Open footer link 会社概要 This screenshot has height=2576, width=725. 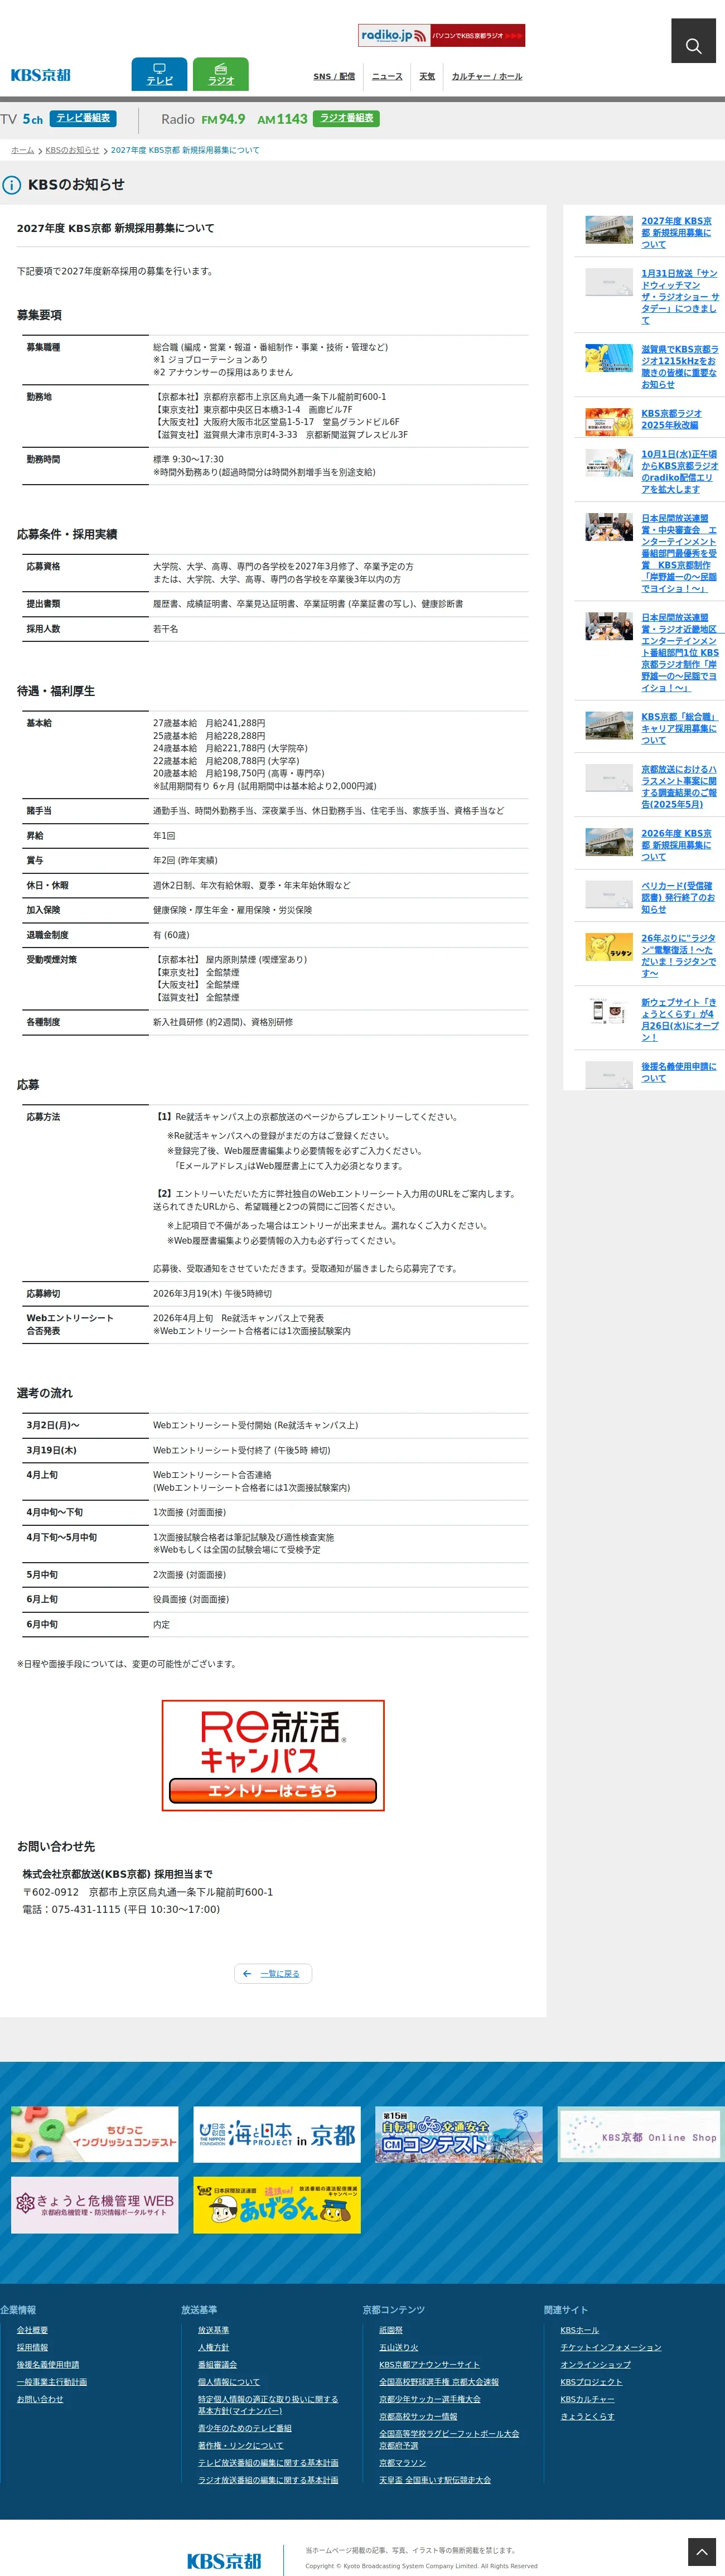pos(32,2330)
